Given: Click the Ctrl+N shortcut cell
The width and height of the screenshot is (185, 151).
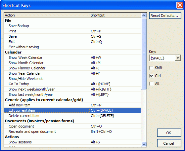Looking at the screenshot, I should pyautogui.click(x=116, y=105).
